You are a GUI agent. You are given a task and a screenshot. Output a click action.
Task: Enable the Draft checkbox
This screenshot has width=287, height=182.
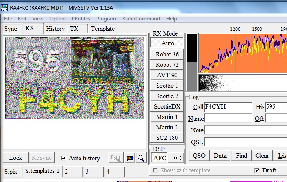(x=257, y=170)
